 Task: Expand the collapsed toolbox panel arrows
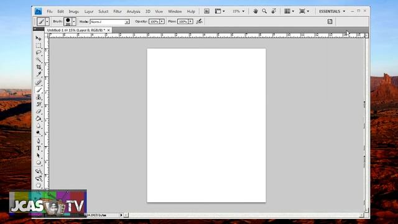(x=35, y=29)
